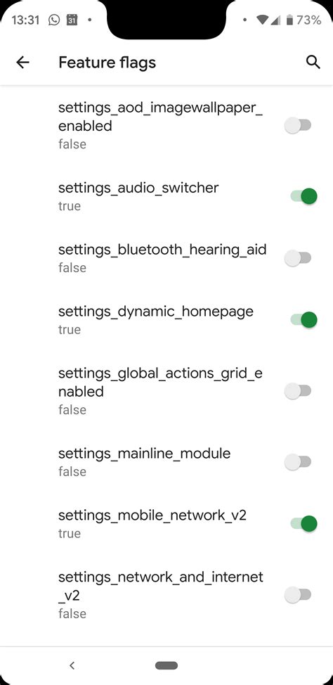This screenshot has height=685, width=333.
Task: Open search with the magnifier icon
Action: click(x=313, y=63)
